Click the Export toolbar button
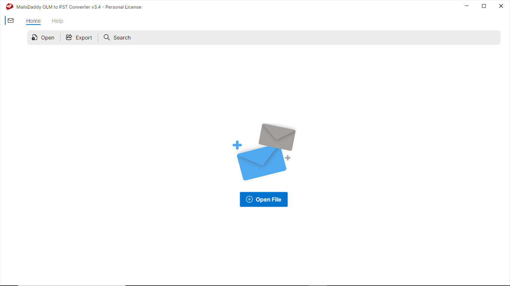 79,38
